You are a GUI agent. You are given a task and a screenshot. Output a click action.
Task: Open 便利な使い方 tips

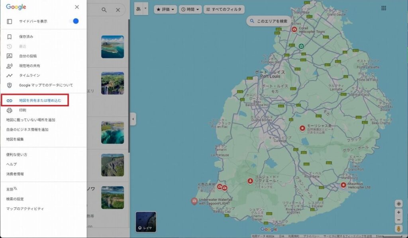click(17, 154)
